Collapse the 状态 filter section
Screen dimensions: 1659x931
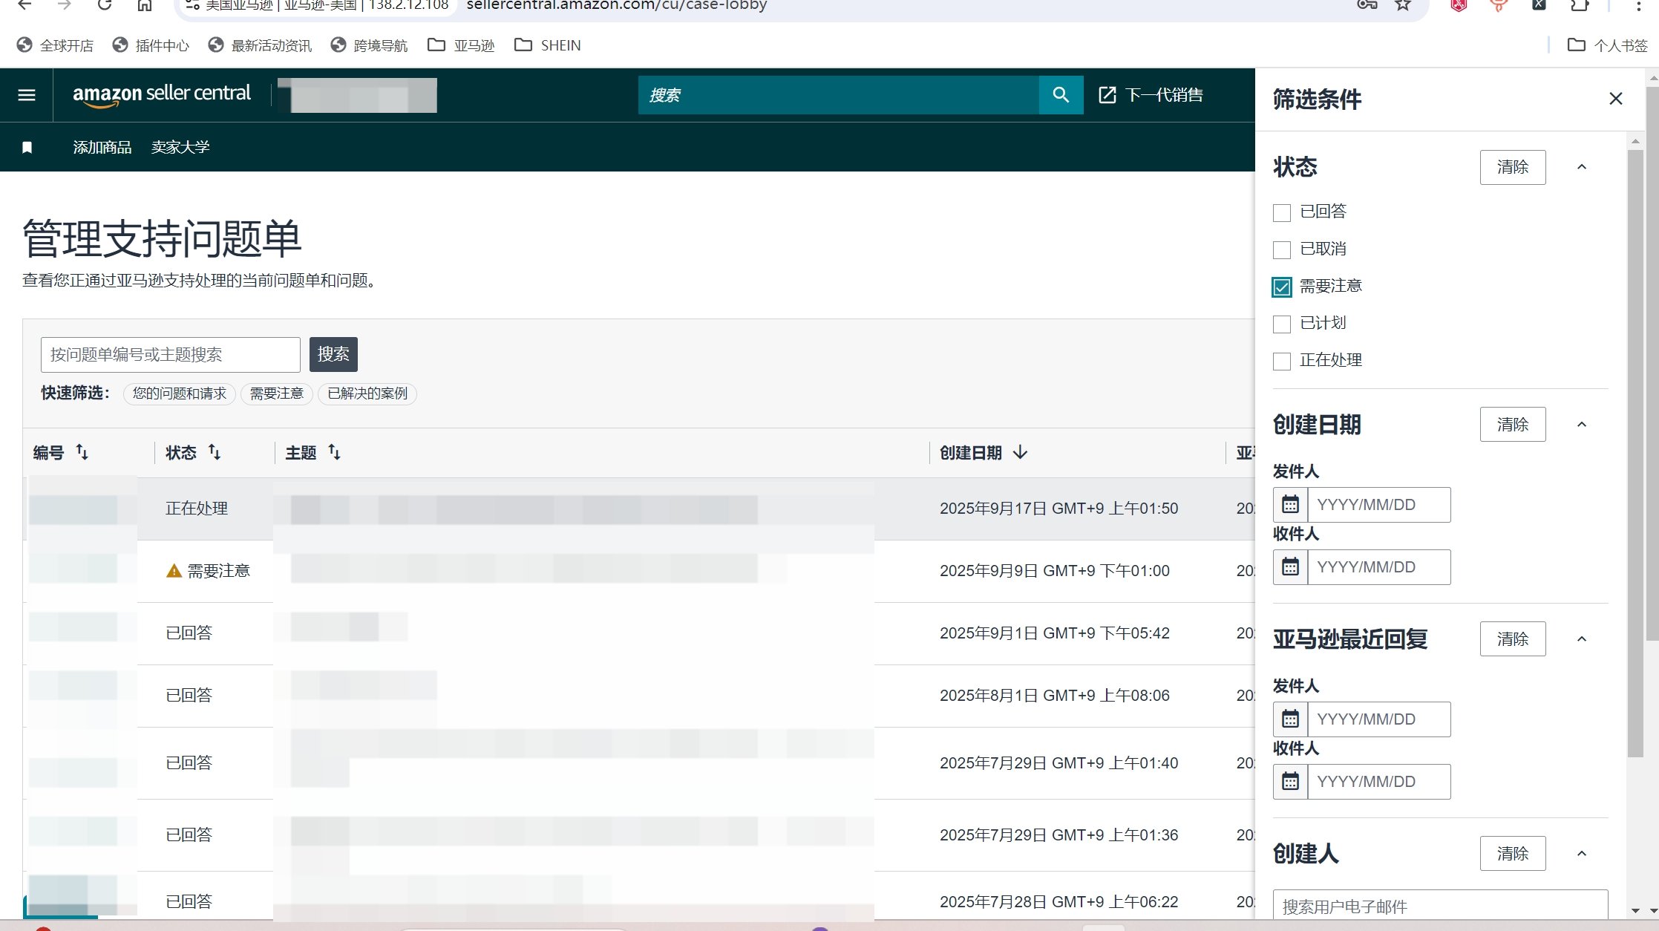(1582, 167)
